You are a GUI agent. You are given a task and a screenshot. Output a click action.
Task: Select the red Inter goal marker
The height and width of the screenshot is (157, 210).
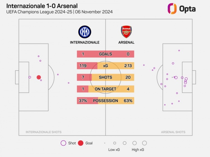[39, 77]
